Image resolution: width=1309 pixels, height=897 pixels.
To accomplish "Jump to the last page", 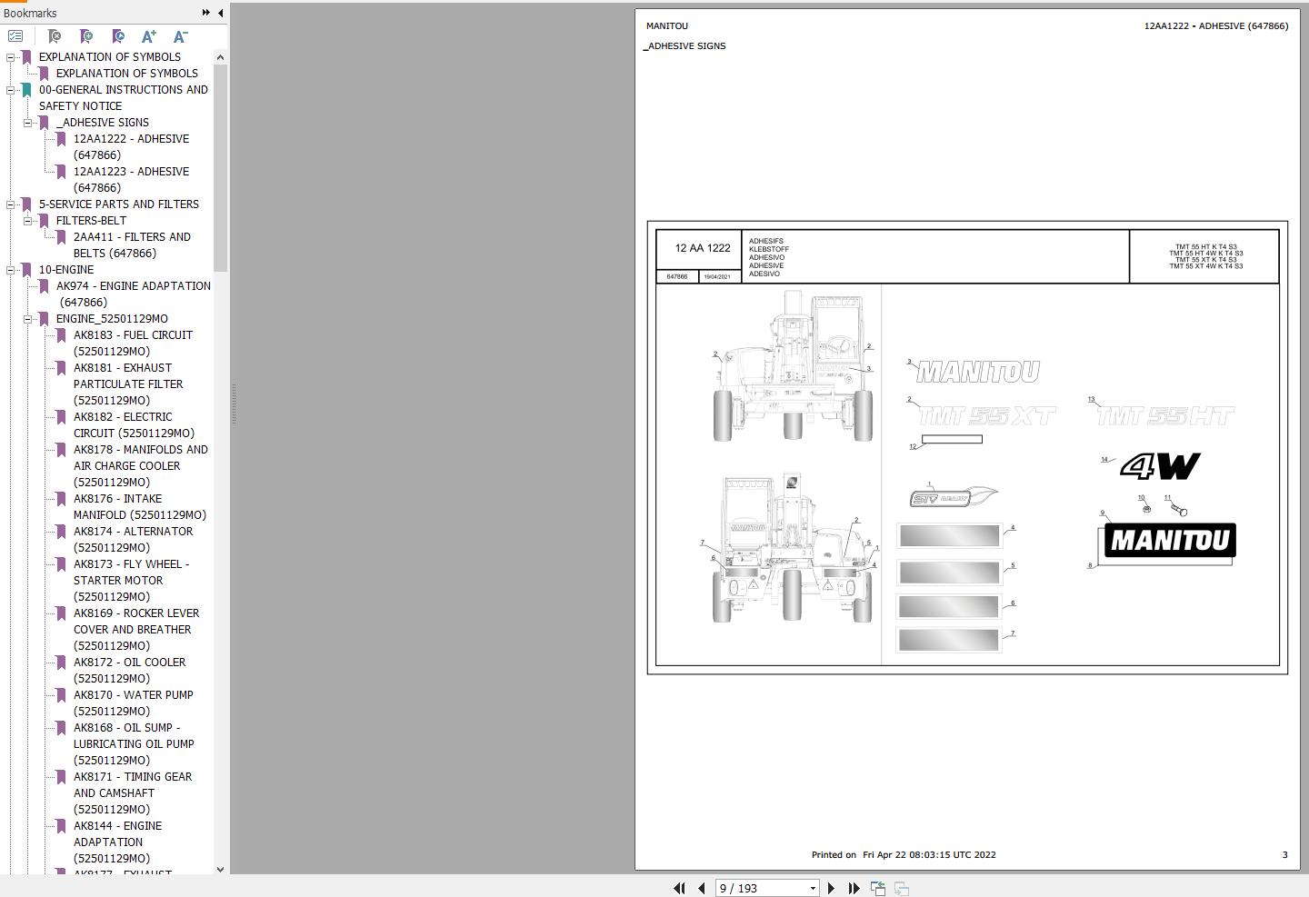I will click(854, 888).
